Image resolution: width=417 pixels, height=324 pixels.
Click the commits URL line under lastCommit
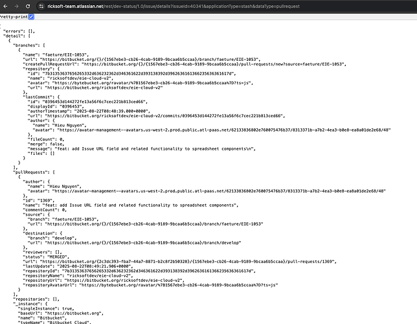tap(157, 116)
